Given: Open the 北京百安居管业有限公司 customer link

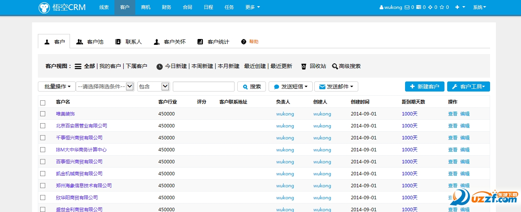Looking at the screenshot, I should pos(82,126).
